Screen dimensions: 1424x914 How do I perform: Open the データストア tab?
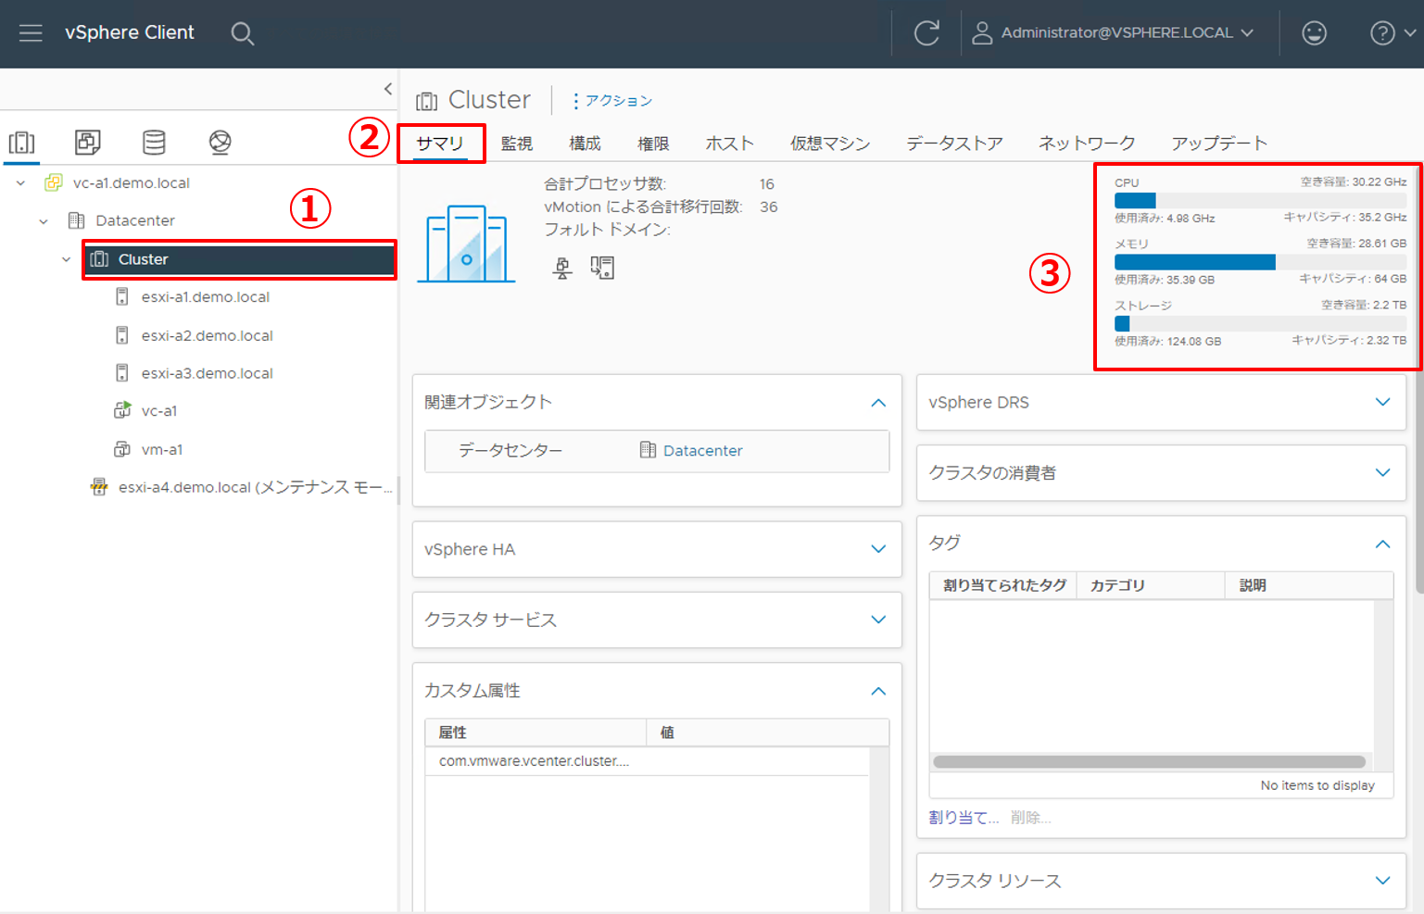pyautogui.click(x=953, y=144)
